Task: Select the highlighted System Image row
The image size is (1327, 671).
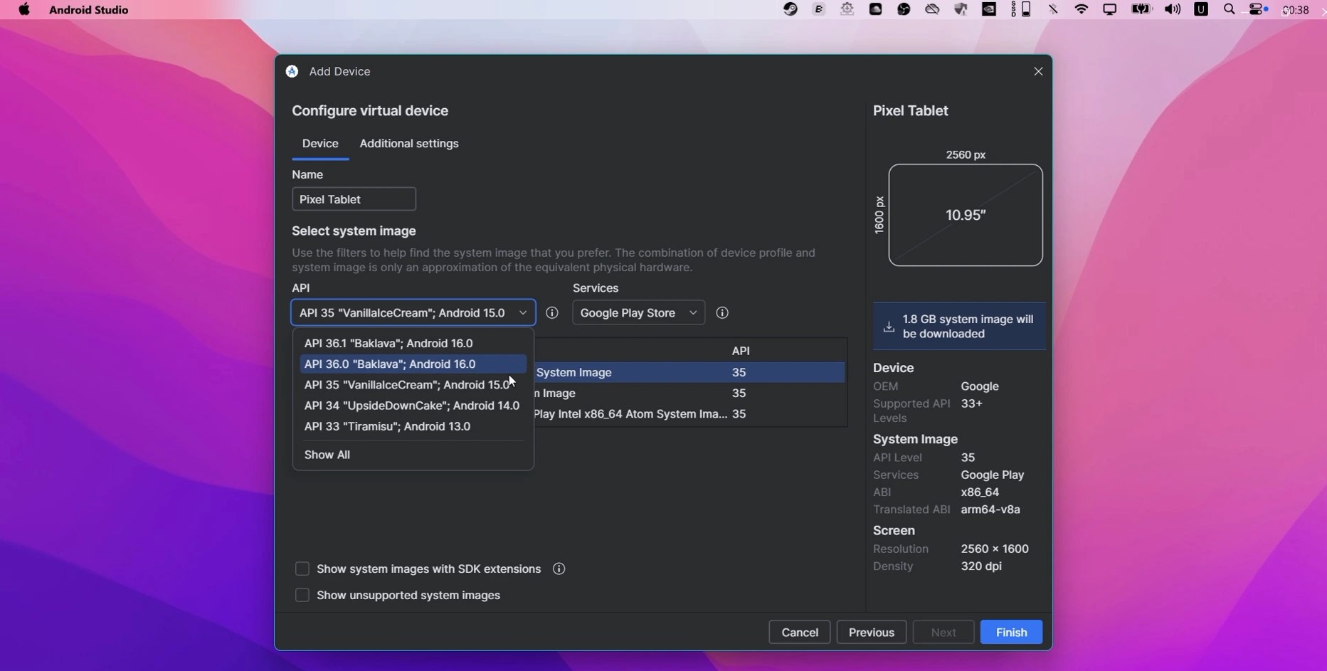Action: [x=689, y=372]
